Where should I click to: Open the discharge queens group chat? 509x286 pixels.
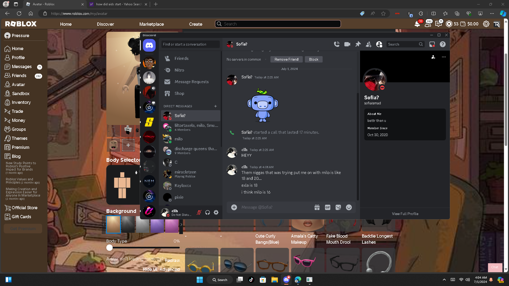pos(191,151)
